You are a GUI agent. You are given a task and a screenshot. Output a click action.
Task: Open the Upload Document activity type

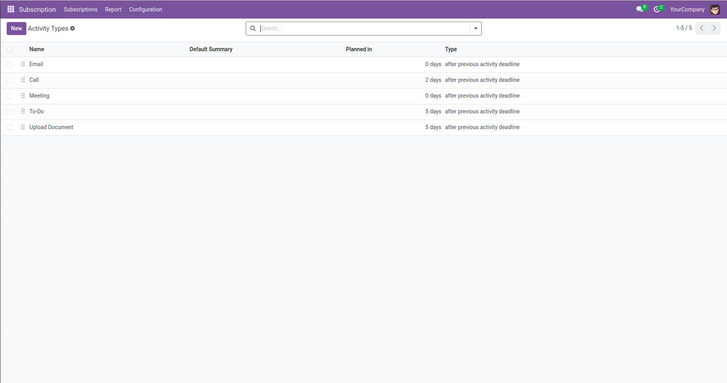[x=52, y=127]
